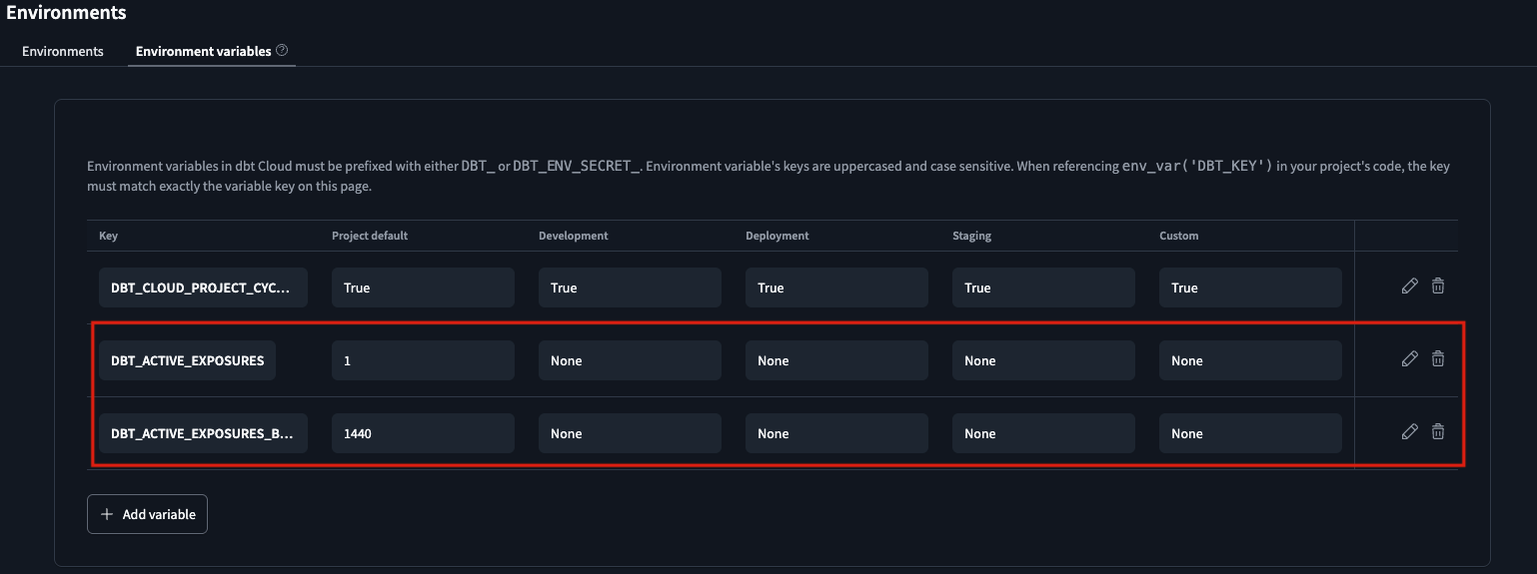This screenshot has width=1537, height=574.
Task: Click the DBT_ACTIVE_EXPOSURES key field
Action: pos(188,360)
